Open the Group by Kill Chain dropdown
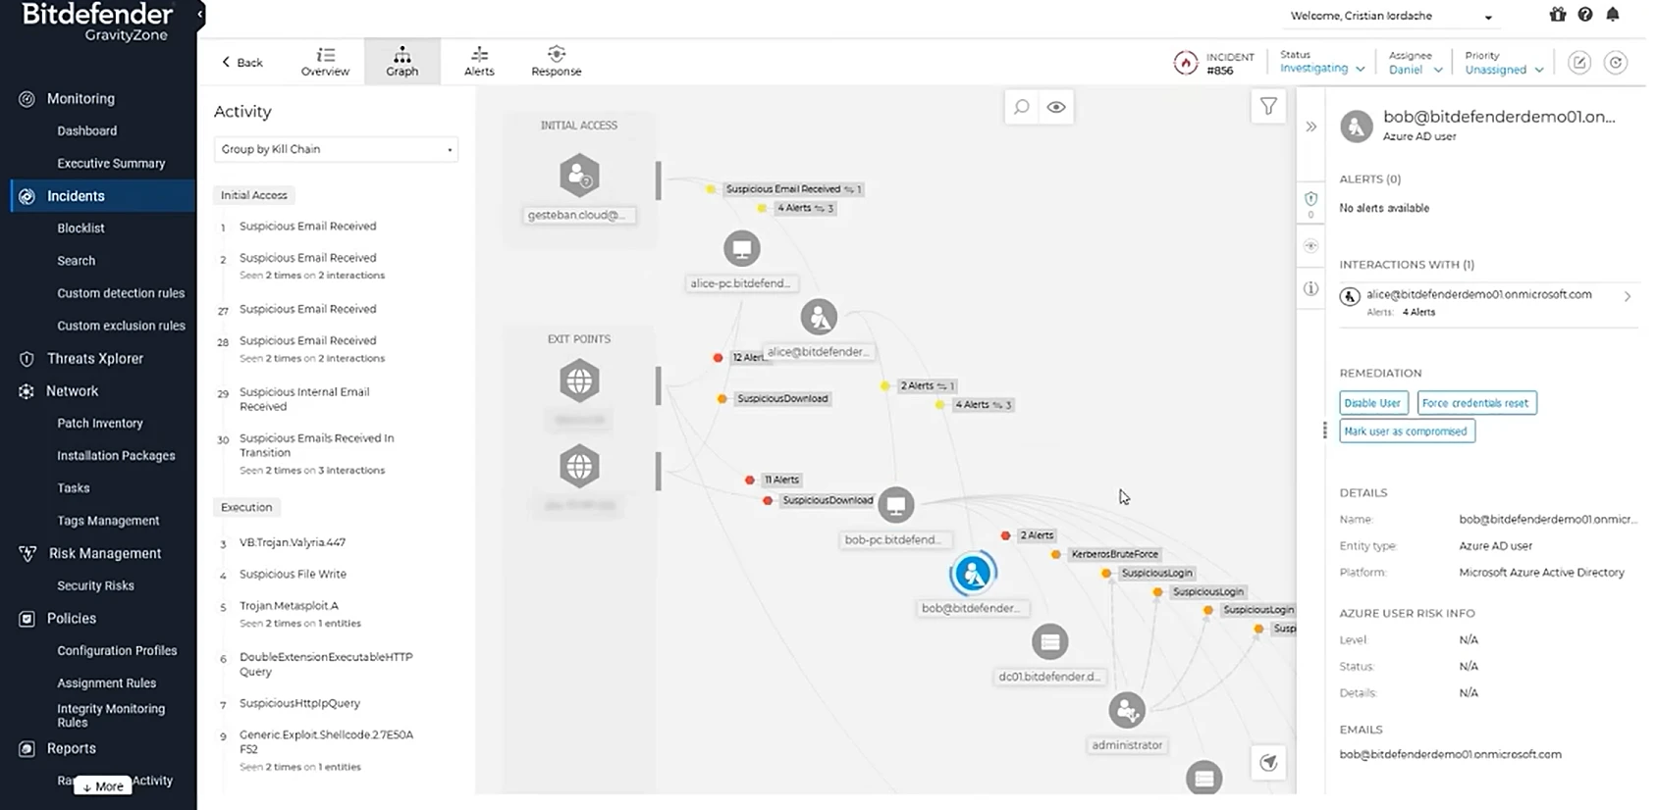The width and height of the screenshot is (1657, 810). [336, 149]
